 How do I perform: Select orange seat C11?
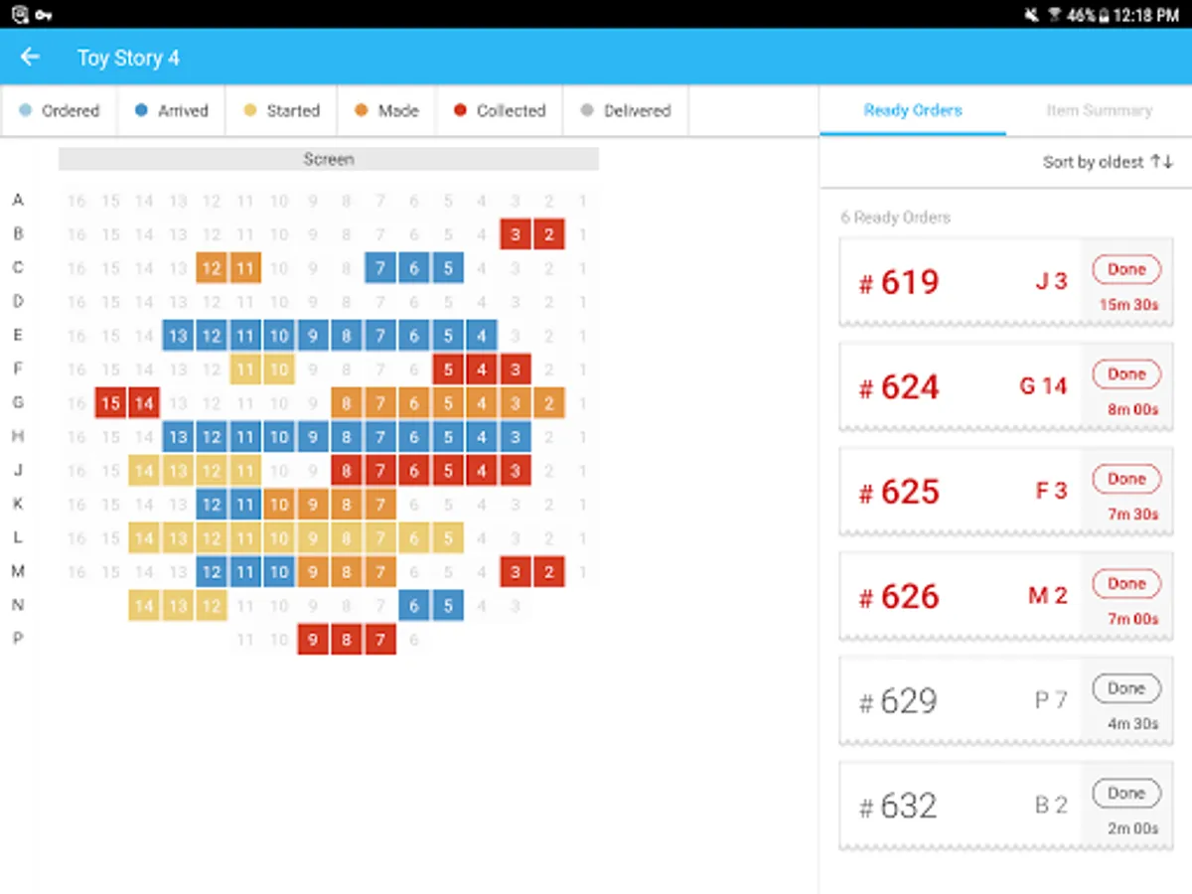[x=245, y=268]
